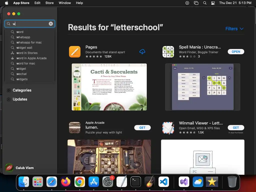This screenshot has height=192, width=256.
Task: Expand the Filters dropdown
Action: [x=234, y=29]
